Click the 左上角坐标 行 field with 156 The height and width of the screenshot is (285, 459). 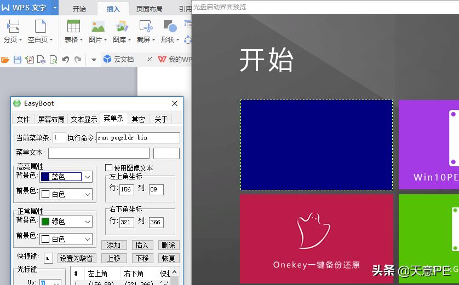pyautogui.click(x=127, y=189)
